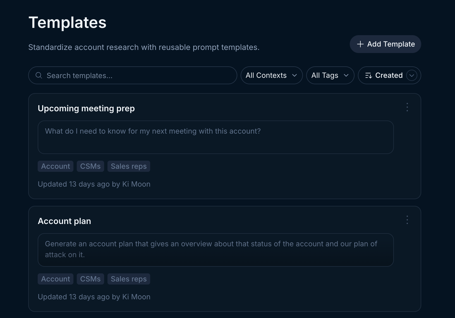Expand the All Tags dropdown
455x318 pixels.
330,75
